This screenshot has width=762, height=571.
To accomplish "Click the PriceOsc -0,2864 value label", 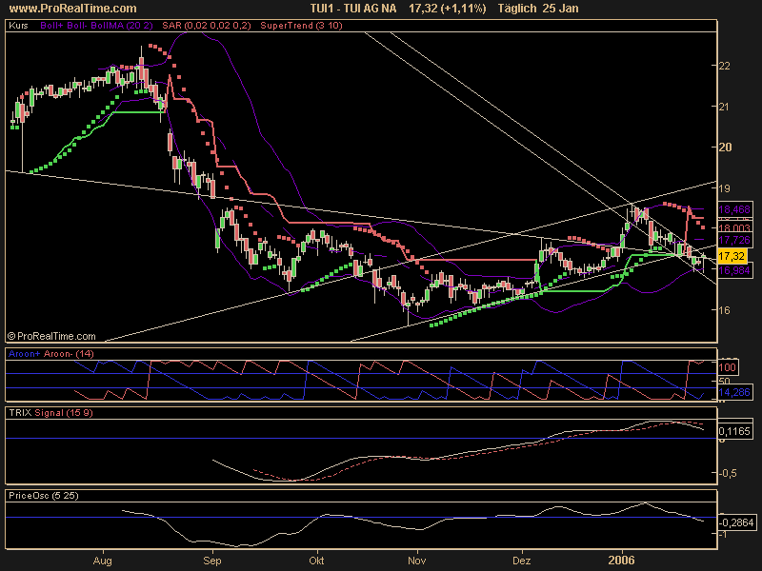I will 733,522.
